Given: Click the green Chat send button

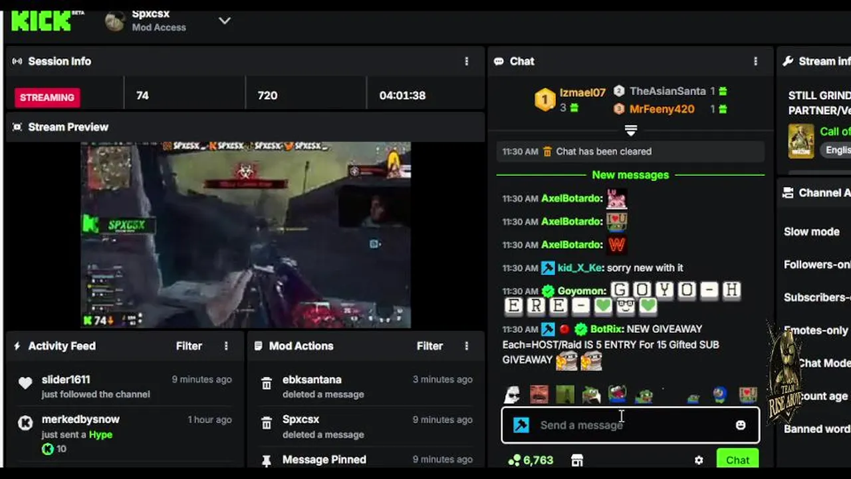Looking at the screenshot, I should click(737, 459).
